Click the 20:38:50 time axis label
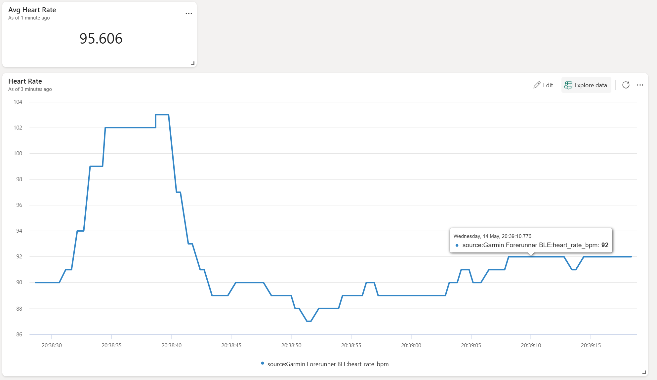This screenshot has width=657, height=380. coord(291,345)
